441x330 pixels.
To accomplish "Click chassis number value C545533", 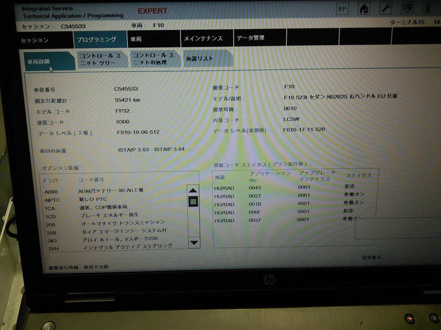I will (126, 89).
